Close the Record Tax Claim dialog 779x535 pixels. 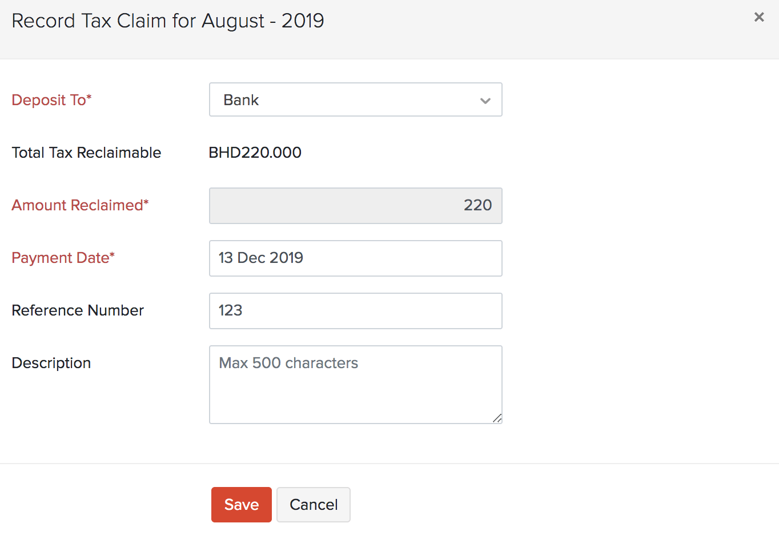click(x=759, y=17)
